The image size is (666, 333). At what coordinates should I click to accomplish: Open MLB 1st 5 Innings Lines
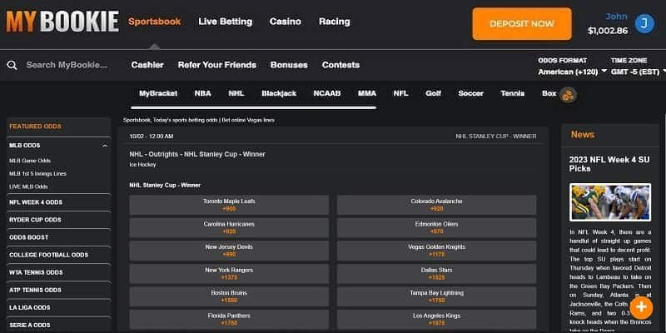[37, 174]
